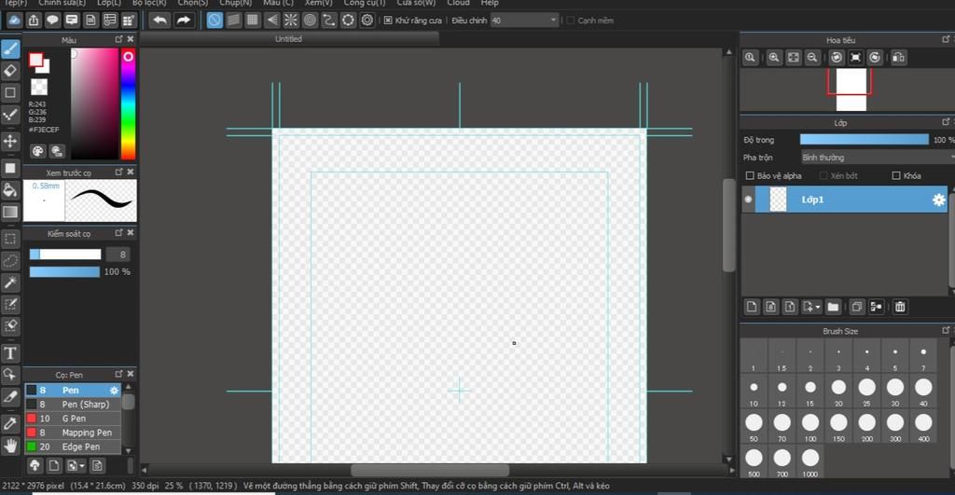Image resolution: width=955 pixels, height=495 pixels.
Task: Select the Brush tool in the left toolbar
Action: tap(10, 49)
